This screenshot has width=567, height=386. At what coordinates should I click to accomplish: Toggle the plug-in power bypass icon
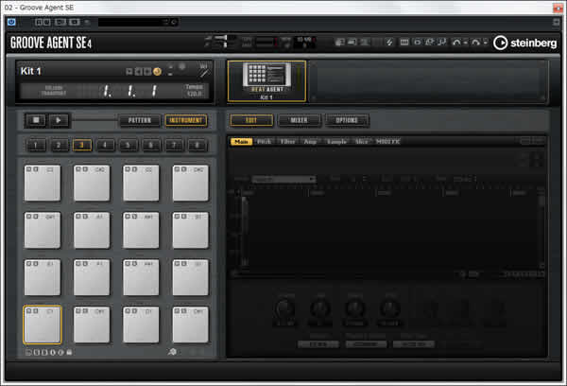pos(11,21)
